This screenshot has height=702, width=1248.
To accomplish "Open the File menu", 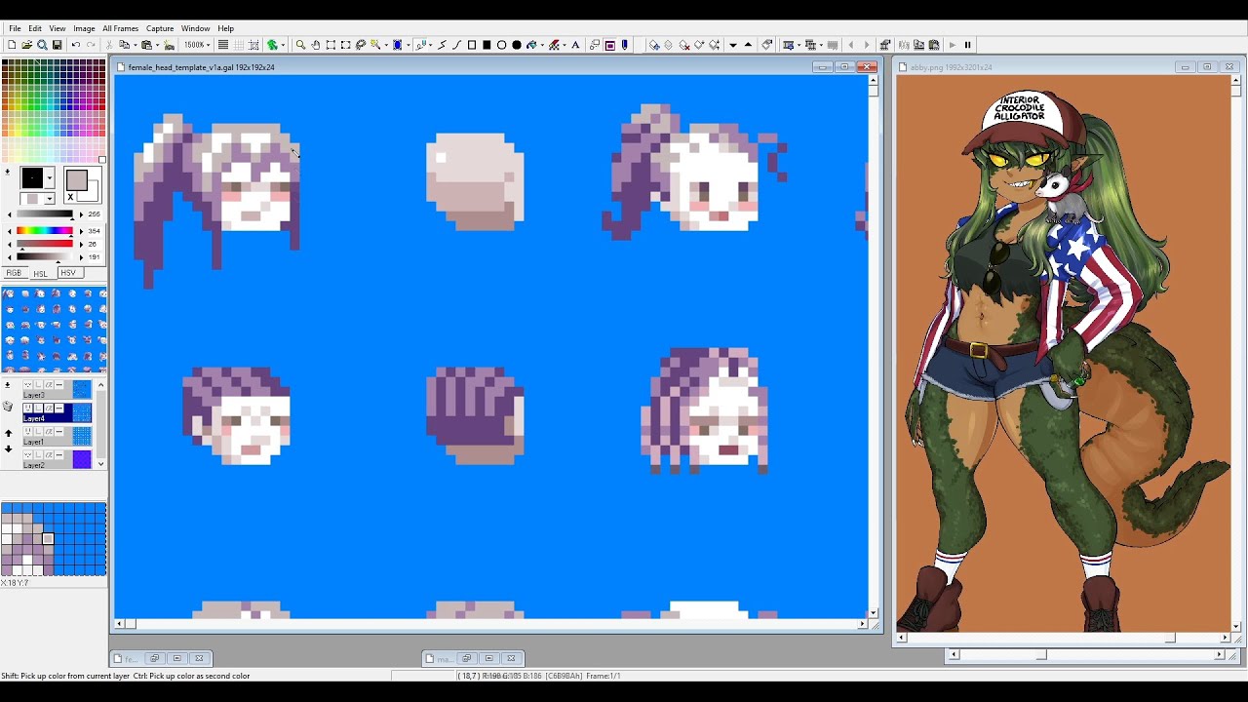I will 15,28.
